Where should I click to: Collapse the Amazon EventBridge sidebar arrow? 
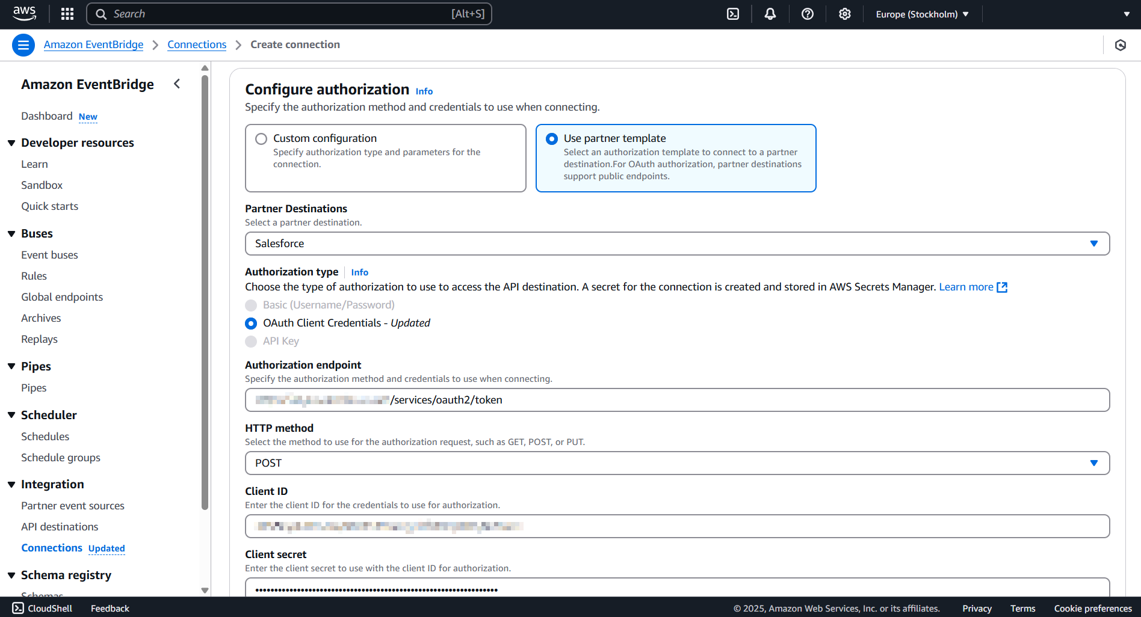point(177,84)
